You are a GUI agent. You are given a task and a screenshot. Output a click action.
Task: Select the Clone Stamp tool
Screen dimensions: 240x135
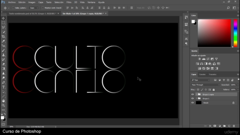(x=3, y=55)
